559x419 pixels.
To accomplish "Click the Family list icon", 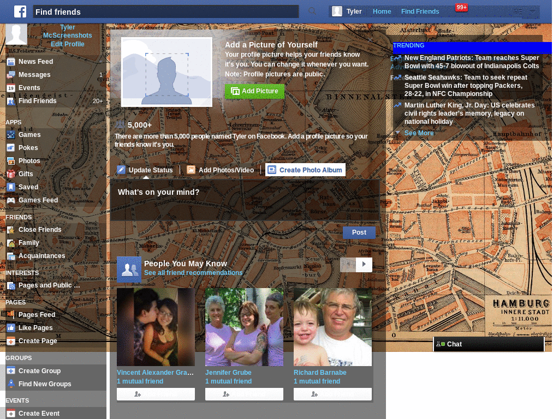I will point(11,243).
